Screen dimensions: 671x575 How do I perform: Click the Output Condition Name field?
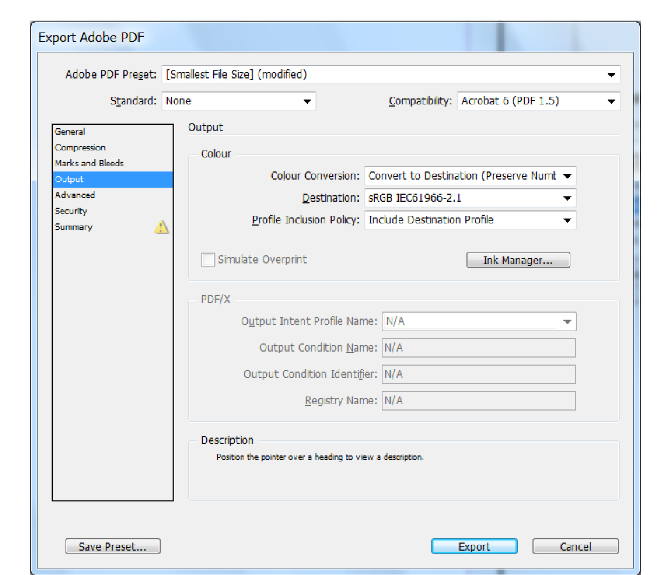(x=479, y=348)
